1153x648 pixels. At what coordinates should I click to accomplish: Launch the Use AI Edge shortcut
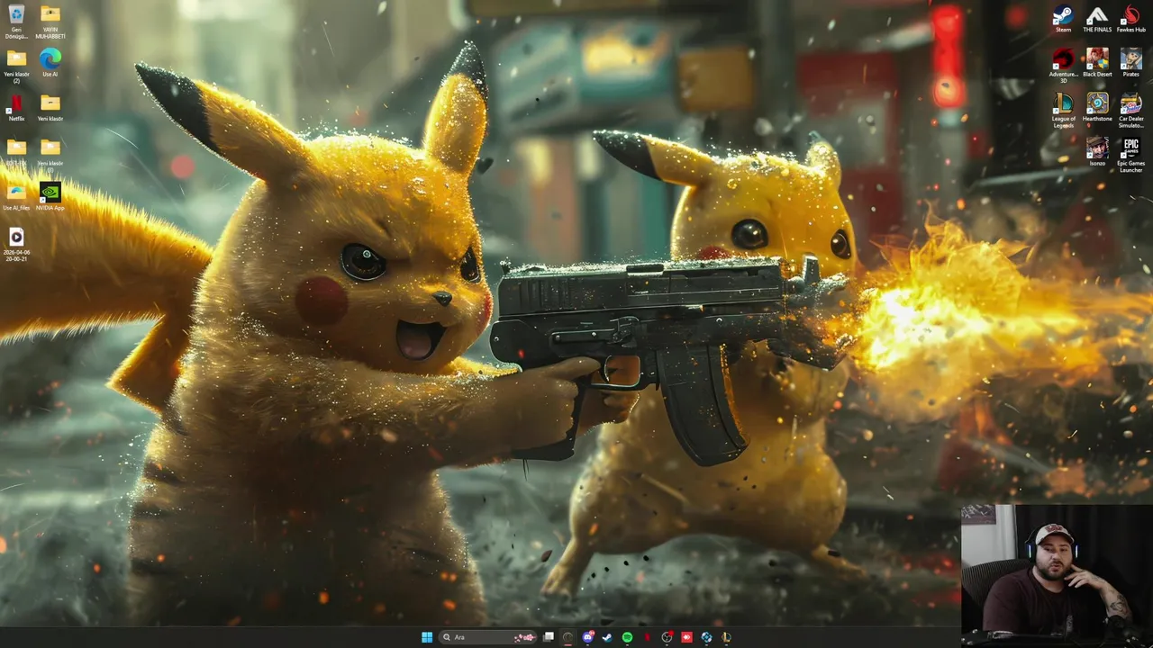pos(50,62)
